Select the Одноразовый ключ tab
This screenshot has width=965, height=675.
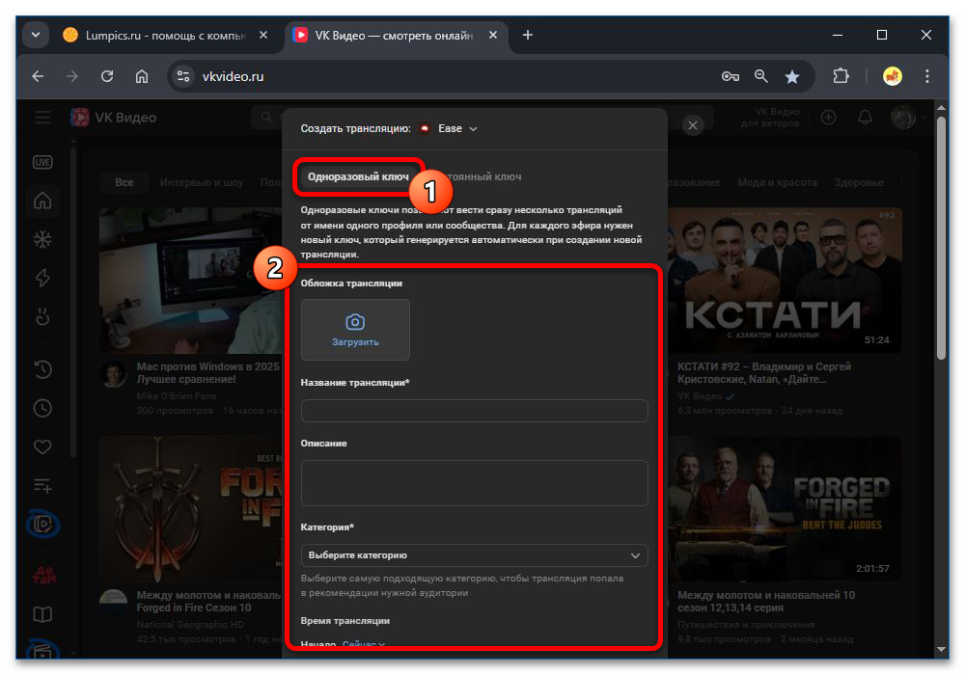pyautogui.click(x=358, y=176)
